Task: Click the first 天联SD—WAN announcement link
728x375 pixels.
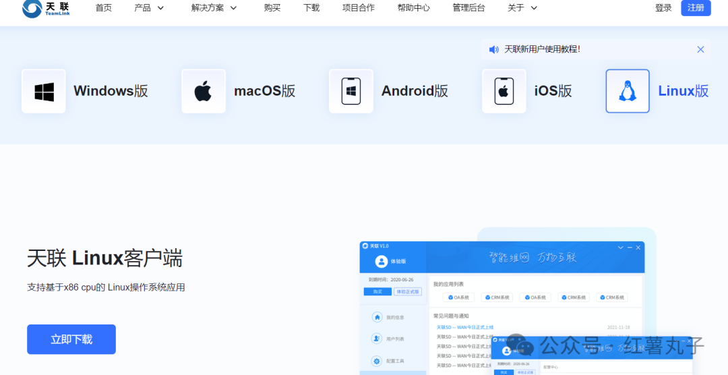Action: [464, 328]
